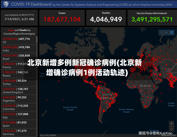Select the Turkey row in country list

pos(19,82)
